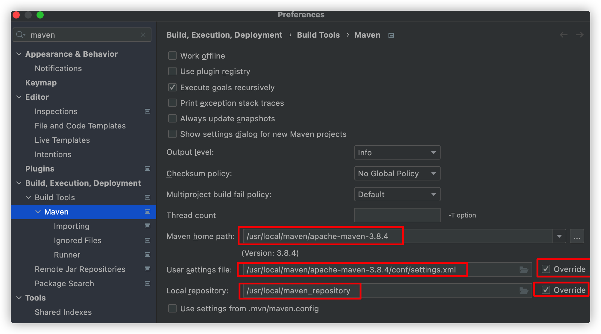The width and height of the screenshot is (601, 334).
Task: Collapse the Tools section
Action: tap(19, 298)
